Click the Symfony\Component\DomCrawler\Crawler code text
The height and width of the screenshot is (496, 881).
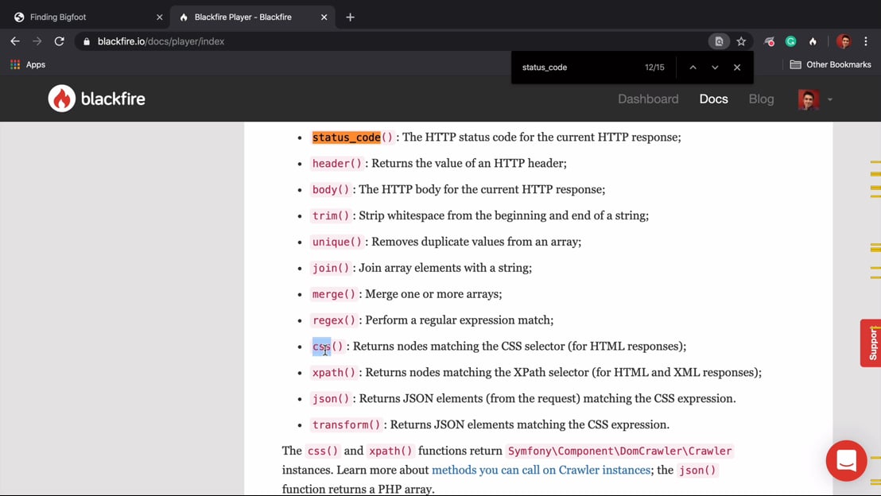coord(619,451)
